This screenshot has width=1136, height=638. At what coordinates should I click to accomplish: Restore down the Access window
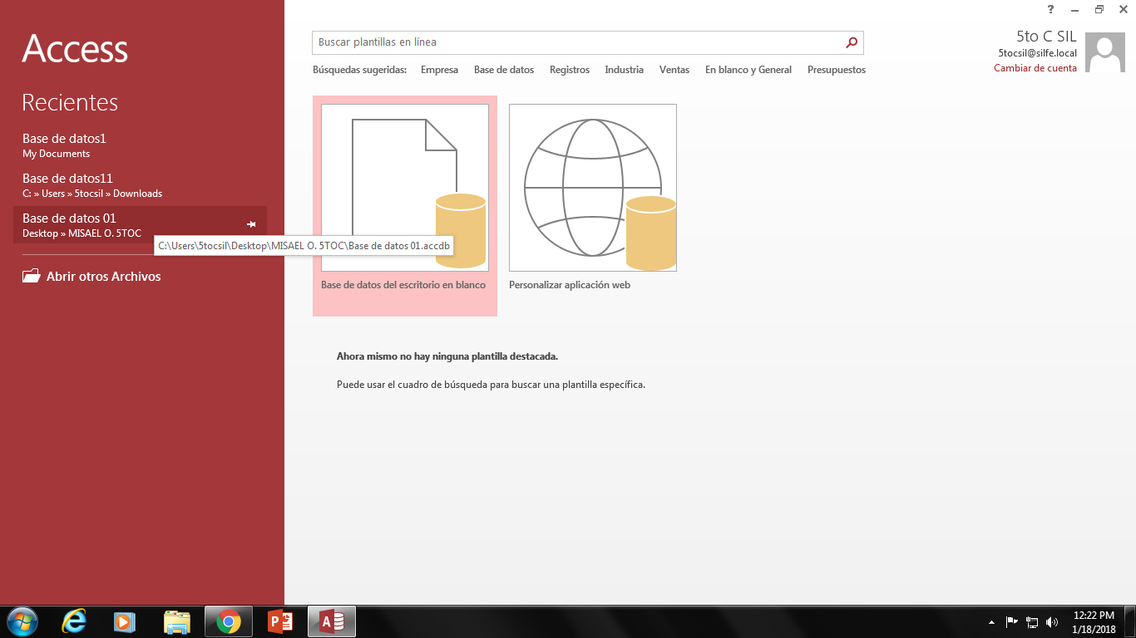click(1099, 9)
